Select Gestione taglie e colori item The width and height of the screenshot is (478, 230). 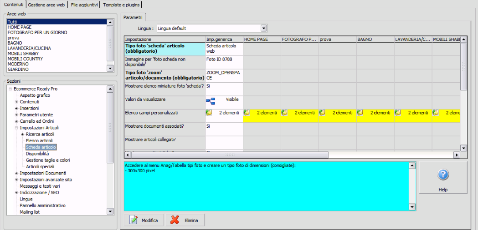pyautogui.click(x=48, y=160)
